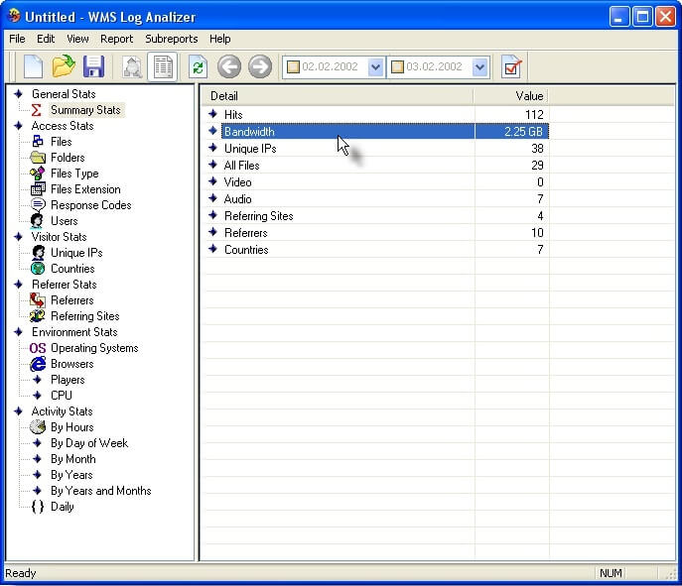Select the Files Extension tree icon
The image size is (682, 586).
[38, 189]
